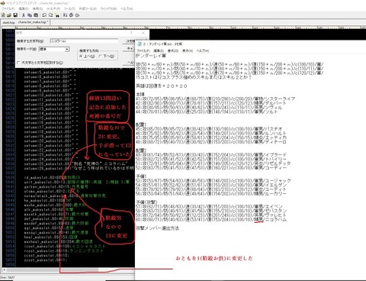Click the Save floppy disk icon

15,15
